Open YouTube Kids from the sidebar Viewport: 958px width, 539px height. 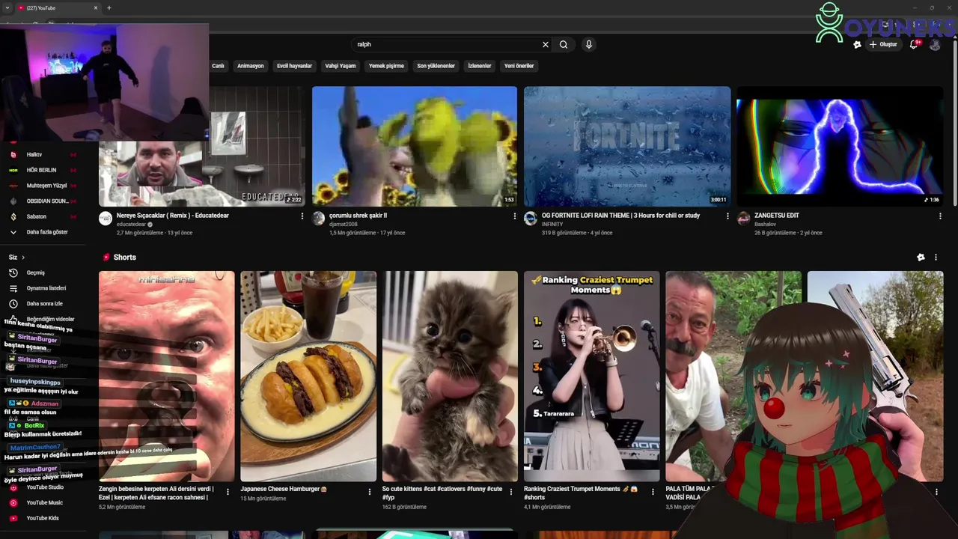[x=41, y=518]
